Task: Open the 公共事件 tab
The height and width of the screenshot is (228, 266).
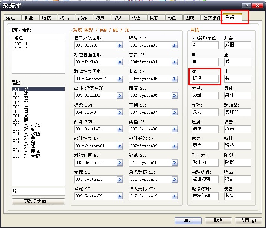Action: tap(212, 18)
